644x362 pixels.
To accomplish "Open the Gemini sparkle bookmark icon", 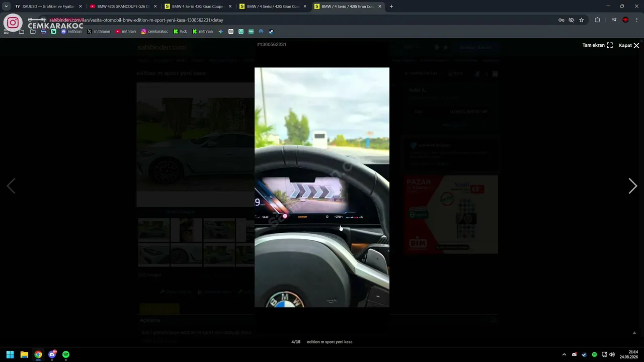I will click(221, 32).
